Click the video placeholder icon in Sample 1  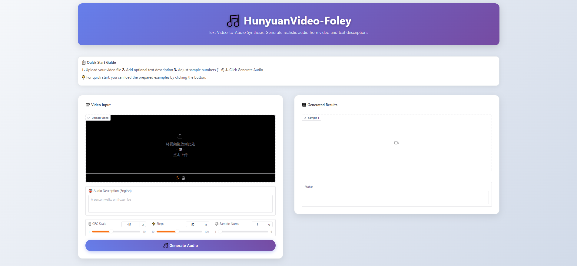396,143
